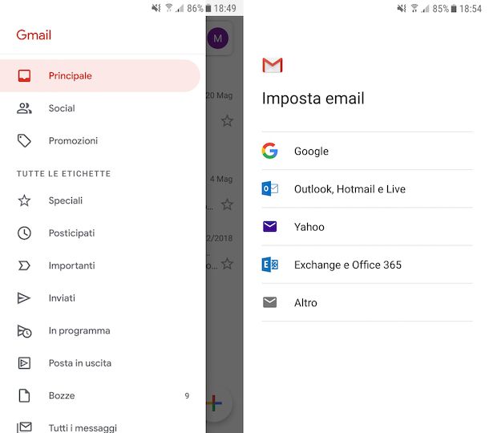Tap the muted sound icon left status bar
The image size is (489, 433).
(x=156, y=8)
